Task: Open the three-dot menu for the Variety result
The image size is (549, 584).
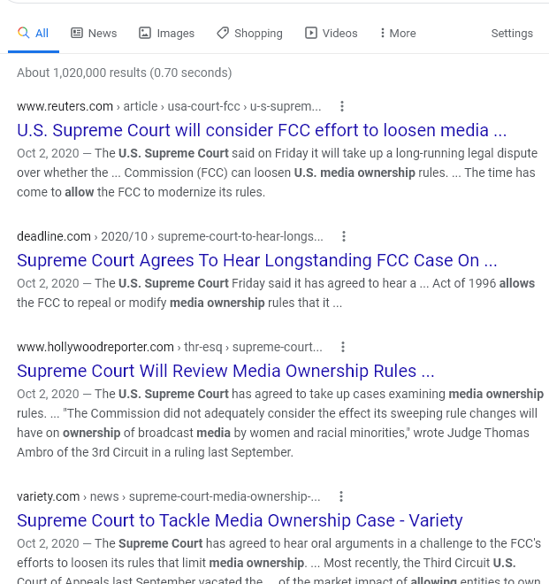Action: pos(341,496)
